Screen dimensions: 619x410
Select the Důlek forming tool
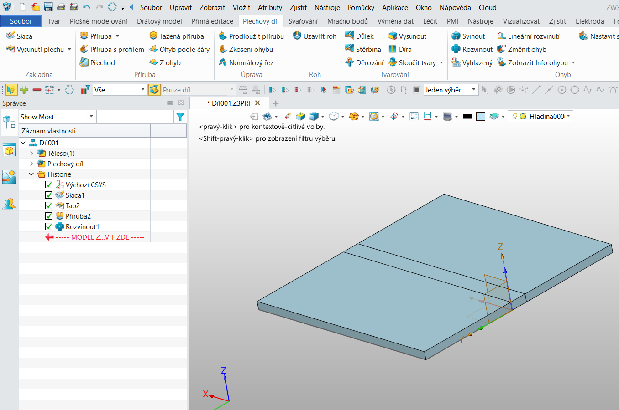(x=359, y=36)
